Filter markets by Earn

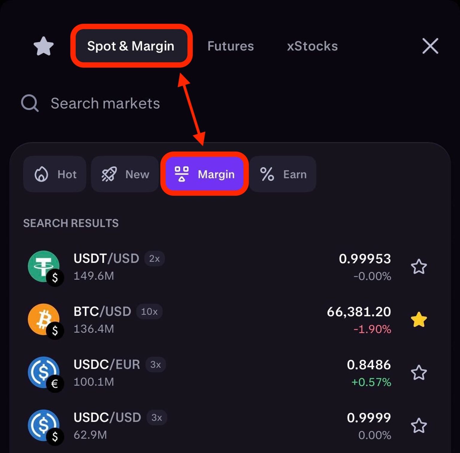coord(283,174)
